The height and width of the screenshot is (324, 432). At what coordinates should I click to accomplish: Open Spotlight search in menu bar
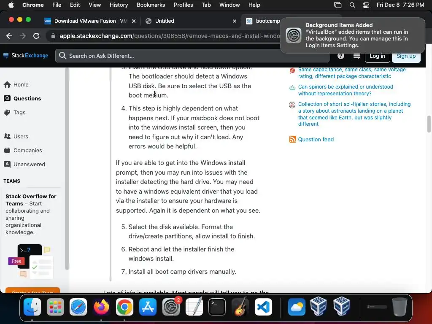click(x=352, y=5)
